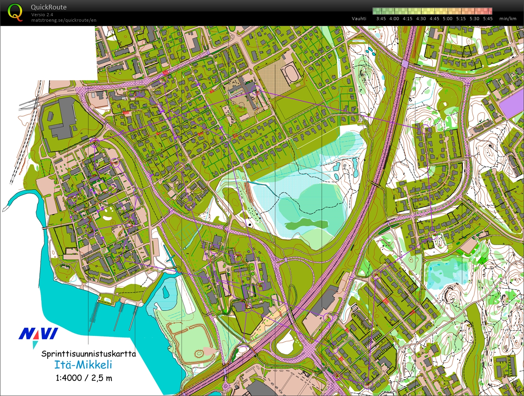Click the purple hatched square on the railway
This screenshot has height=396, width=524.
point(405,64)
